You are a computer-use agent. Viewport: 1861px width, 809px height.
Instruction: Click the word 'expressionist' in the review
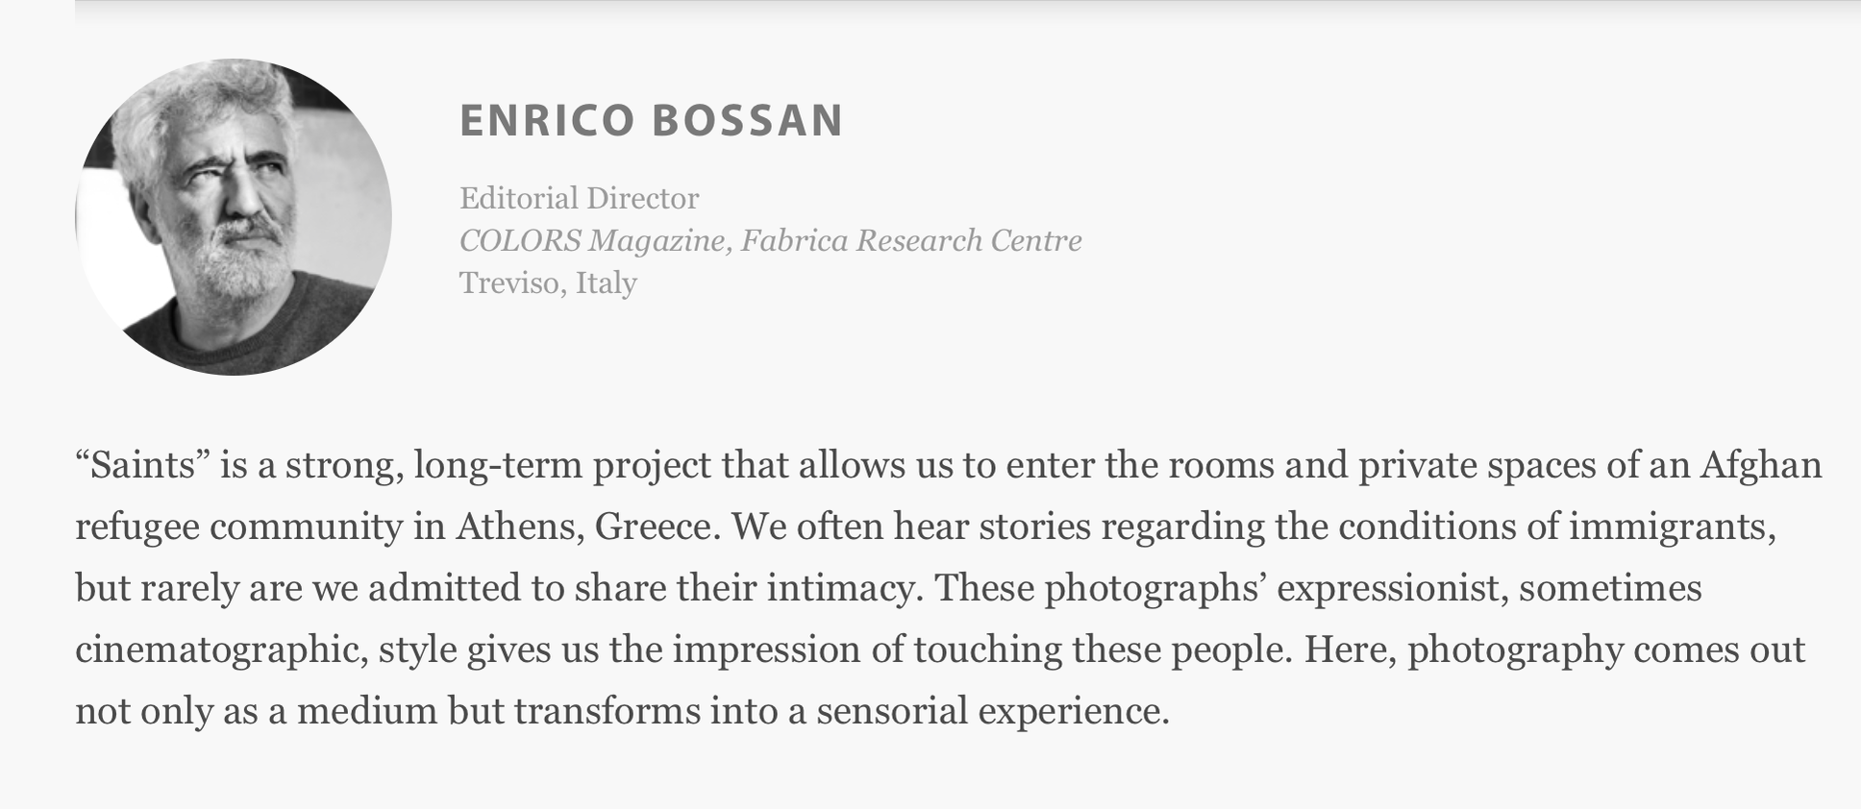pos(1392,588)
